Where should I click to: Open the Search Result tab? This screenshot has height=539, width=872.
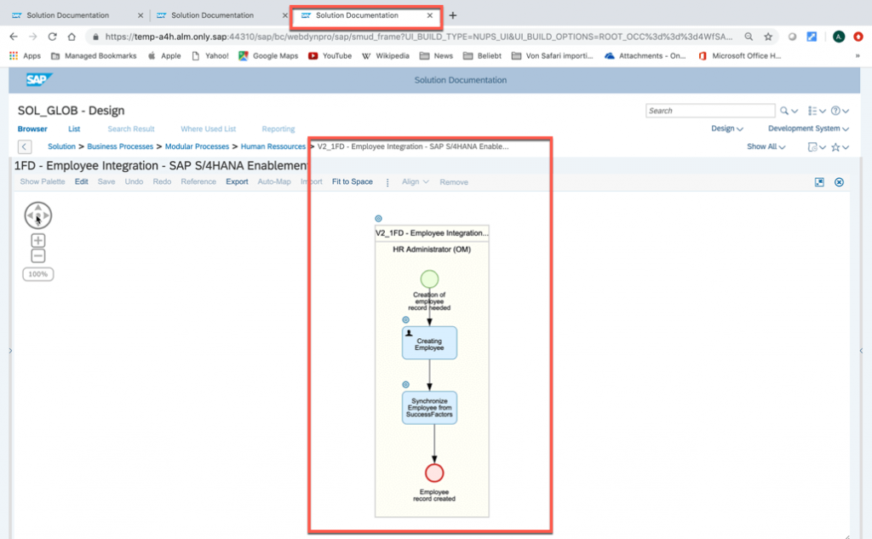click(x=130, y=129)
